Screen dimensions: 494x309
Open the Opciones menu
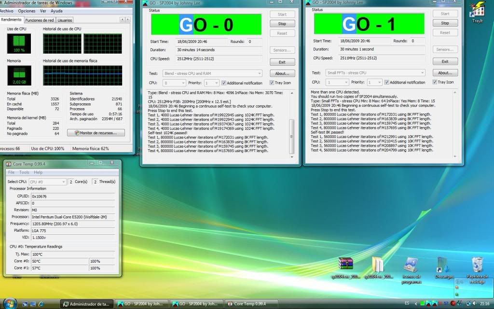coord(27,11)
